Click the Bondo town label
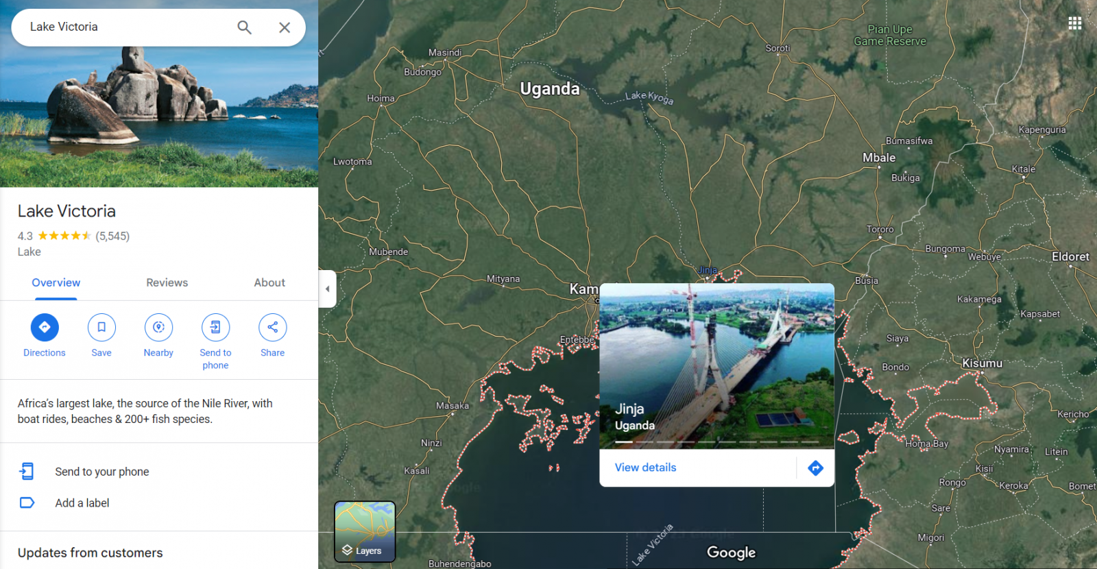The width and height of the screenshot is (1097, 569). point(895,367)
